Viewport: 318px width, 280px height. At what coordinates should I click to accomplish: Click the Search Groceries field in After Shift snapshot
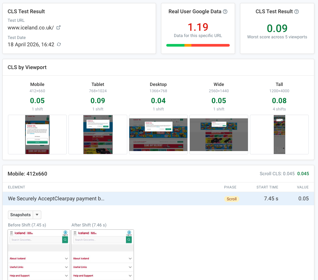click(99, 240)
